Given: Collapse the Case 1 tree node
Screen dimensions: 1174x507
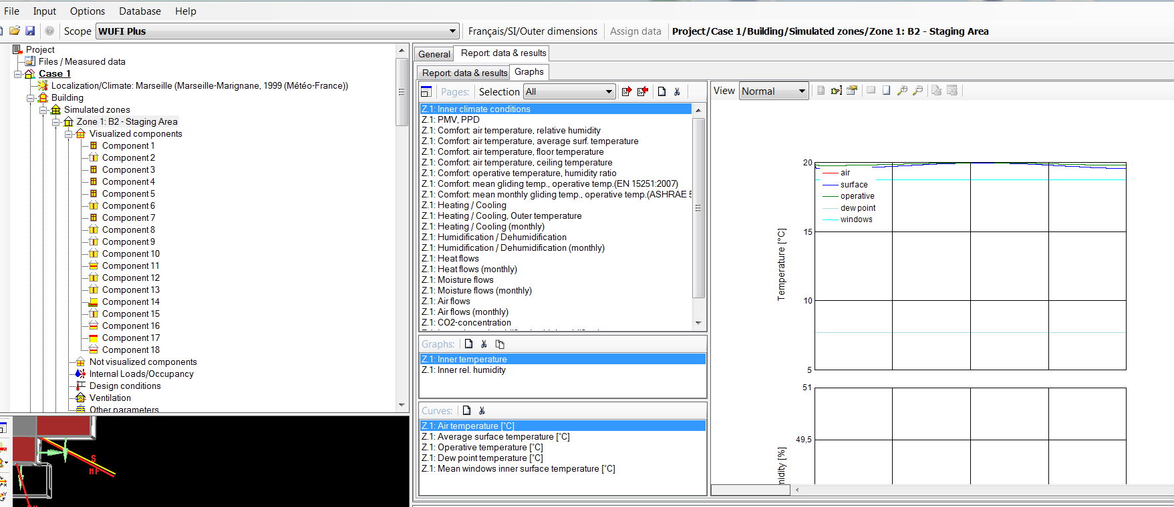Looking at the screenshot, I should 18,74.
